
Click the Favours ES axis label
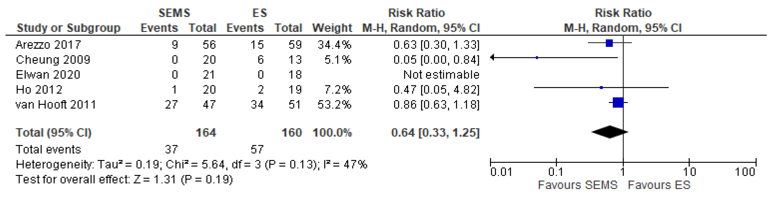(x=659, y=185)
